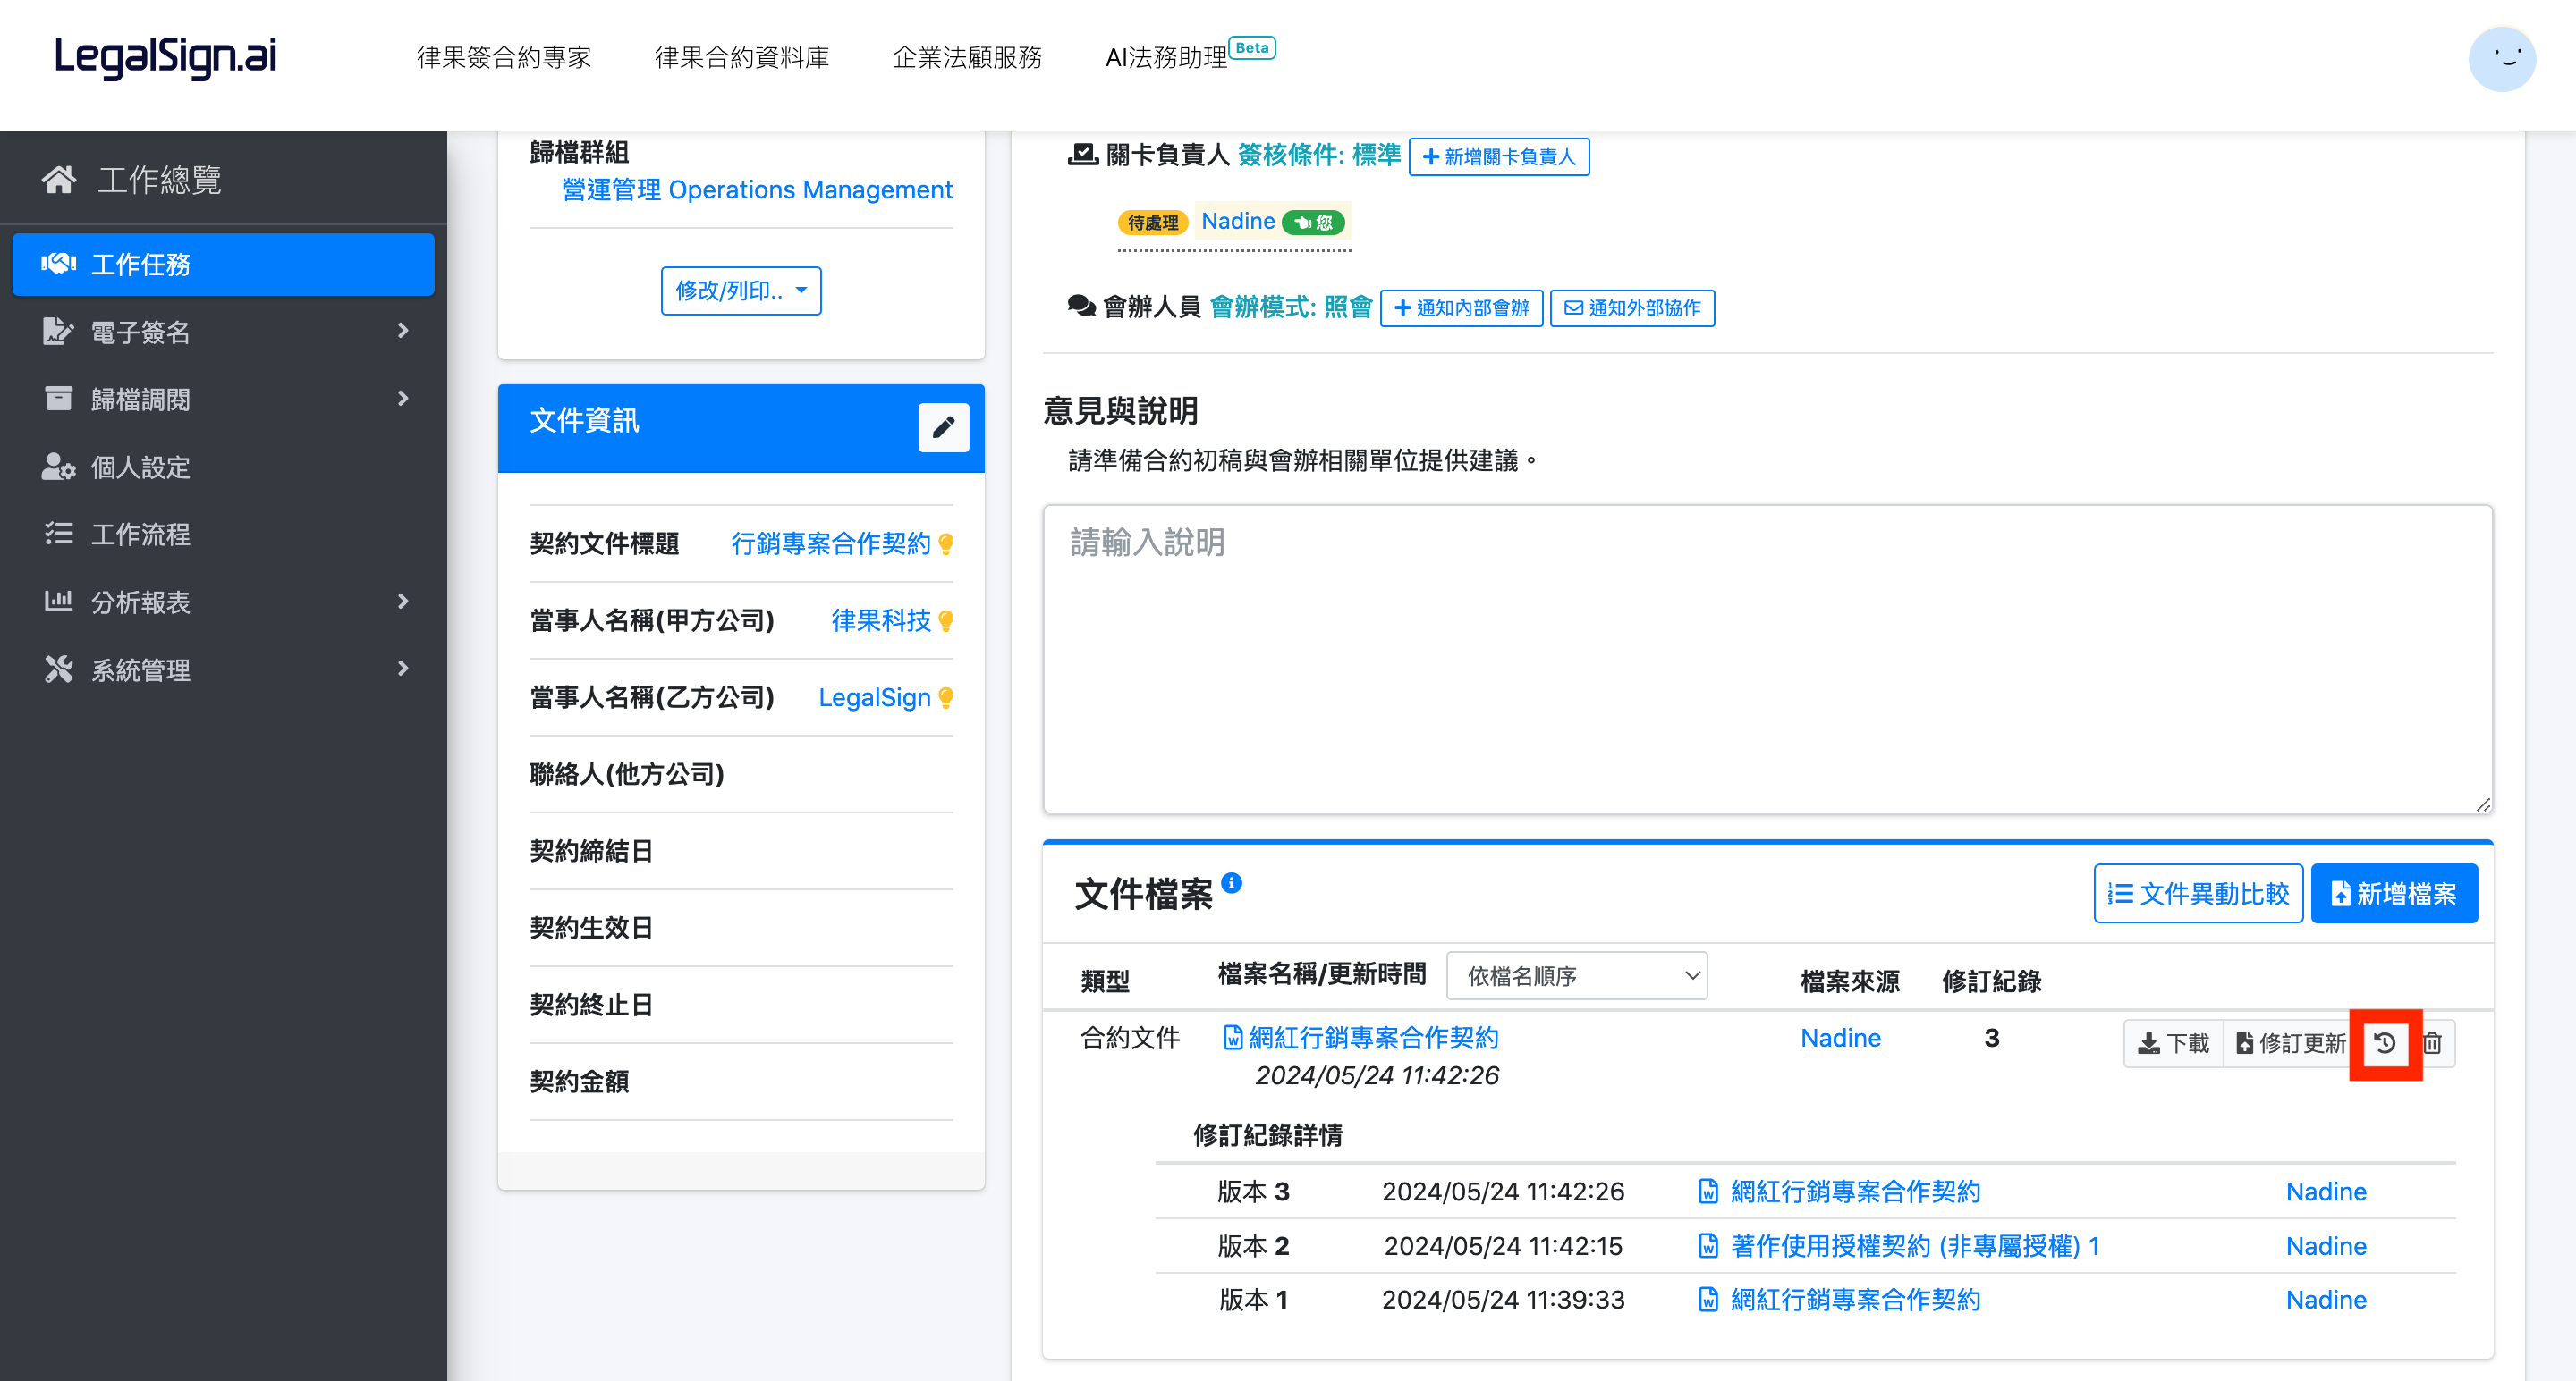Click the 通知外部協作 button
The image size is (2576, 1381).
pyautogui.click(x=1632, y=307)
